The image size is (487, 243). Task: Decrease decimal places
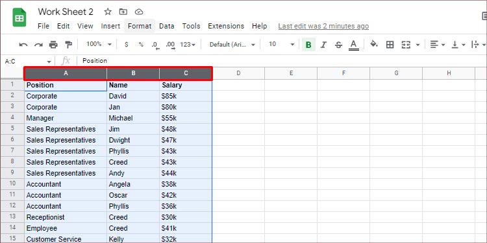click(156, 45)
